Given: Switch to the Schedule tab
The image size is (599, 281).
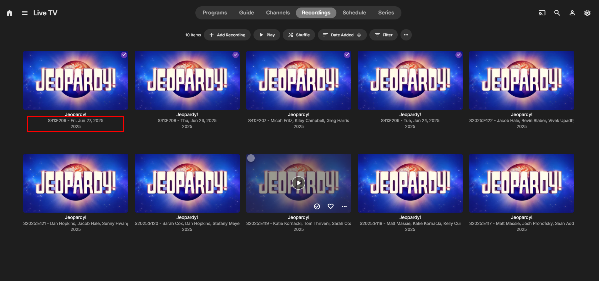Looking at the screenshot, I should pos(354,13).
